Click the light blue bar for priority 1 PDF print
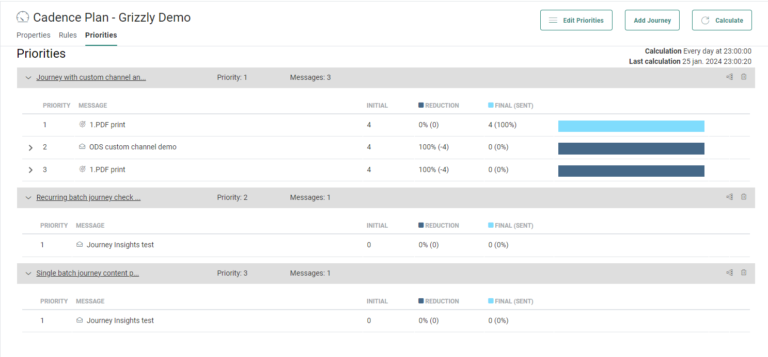768x357 pixels. click(631, 126)
